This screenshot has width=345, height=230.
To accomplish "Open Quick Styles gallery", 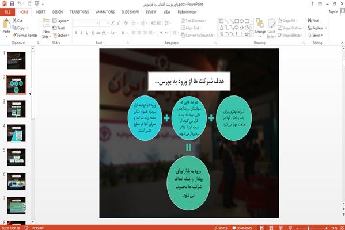I will pyautogui.click(x=271, y=29).
